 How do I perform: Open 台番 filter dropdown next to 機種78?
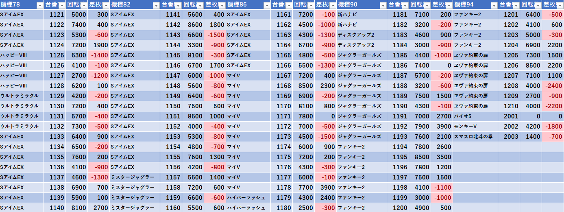click(62, 5)
